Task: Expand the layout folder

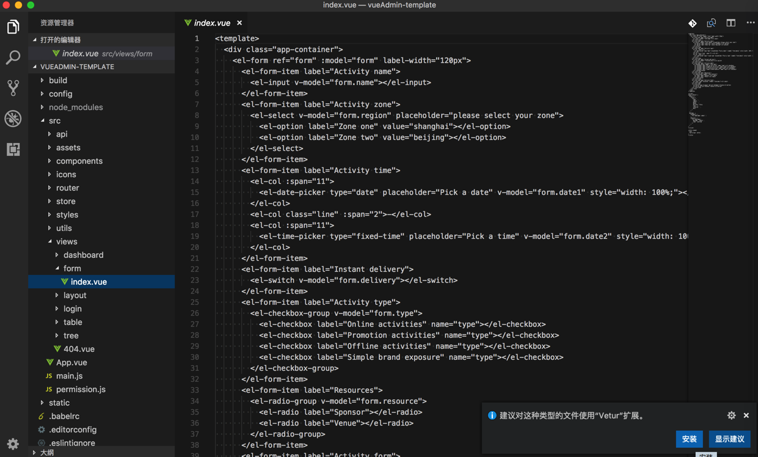Action: (57, 295)
